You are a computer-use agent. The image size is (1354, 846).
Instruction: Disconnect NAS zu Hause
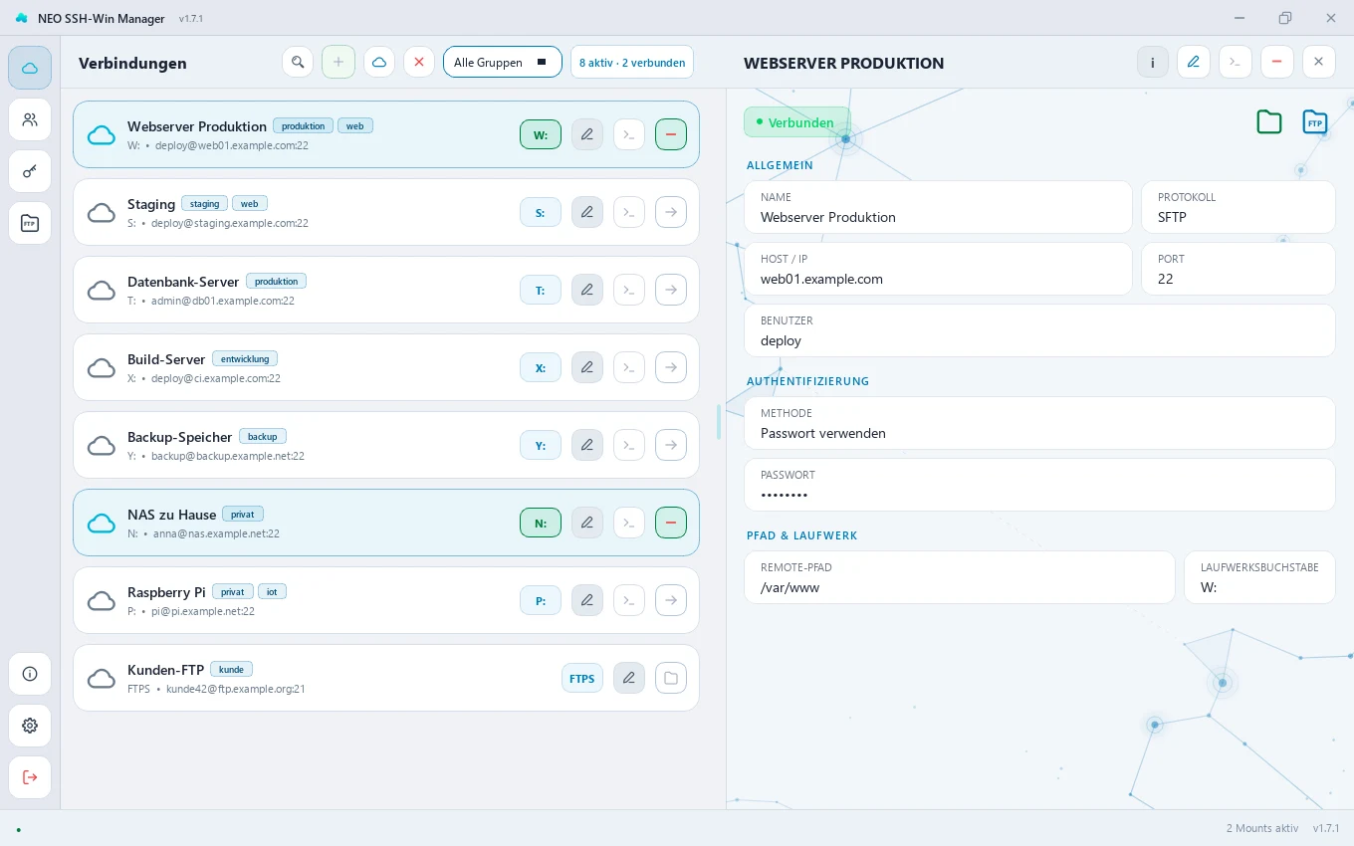pyautogui.click(x=671, y=523)
